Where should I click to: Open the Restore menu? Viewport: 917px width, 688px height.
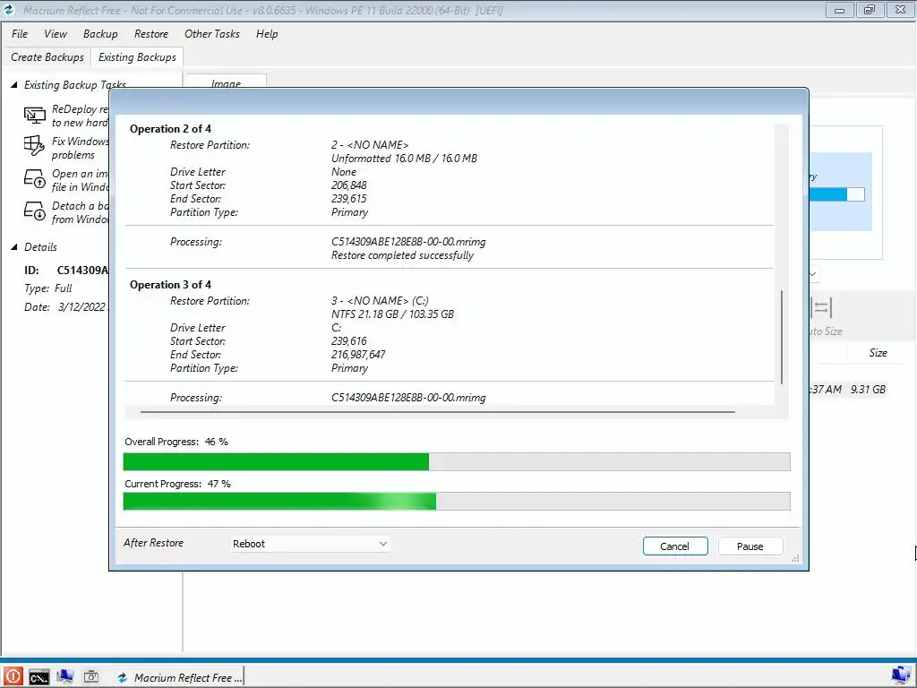(150, 34)
